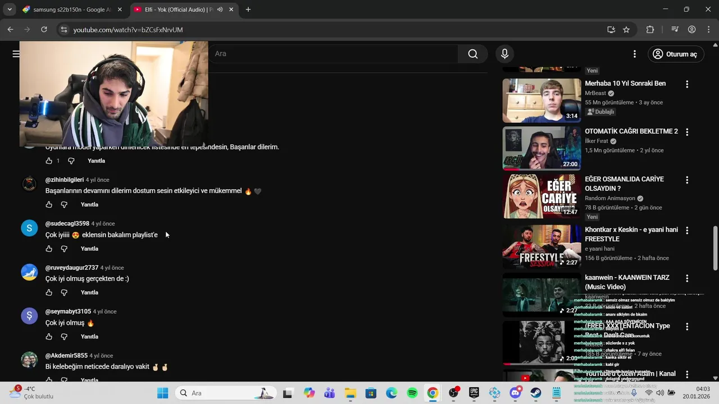The width and height of the screenshot is (719, 404).
Task: Dislike the comment by @sudecagl3598
Action: (64, 249)
